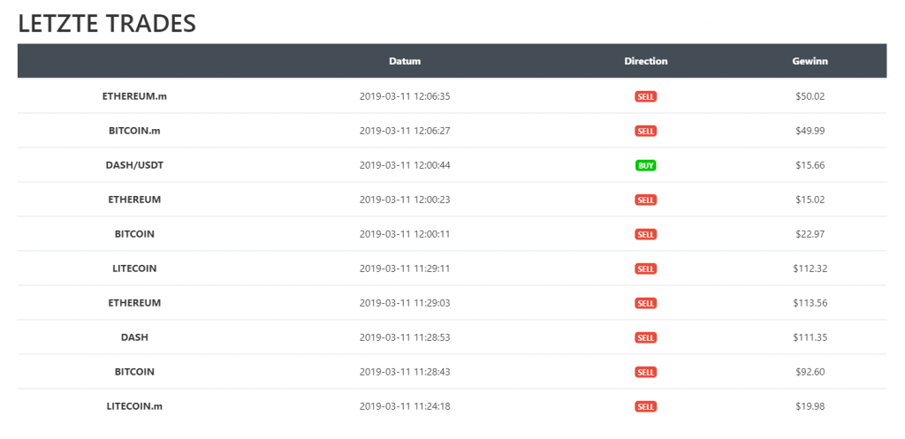Image resolution: width=905 pixels, height=439 pixels.
Task: Click the SELL badge for LITECOIN at 11:29:11
Action: (645, 269)
